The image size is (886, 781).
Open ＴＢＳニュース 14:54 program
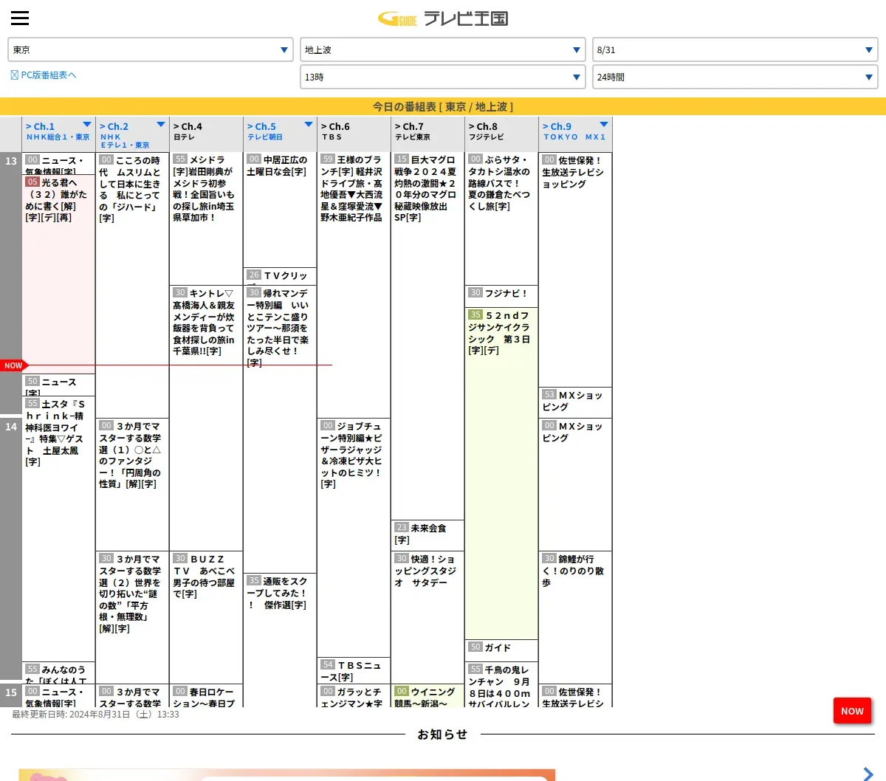pyautogui.click(x=354, y=670)
